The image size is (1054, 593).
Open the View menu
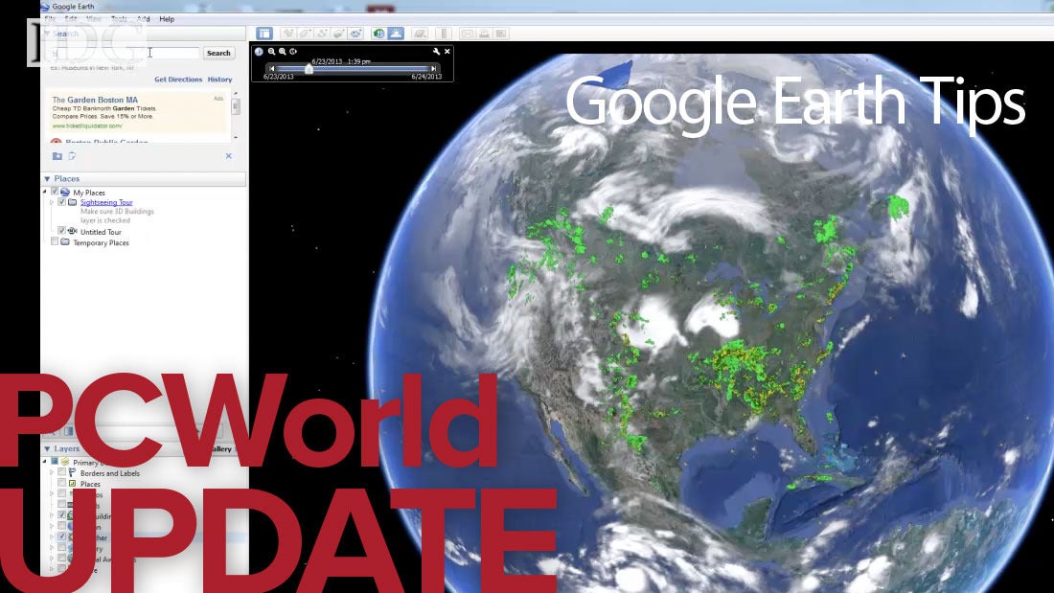94,19
